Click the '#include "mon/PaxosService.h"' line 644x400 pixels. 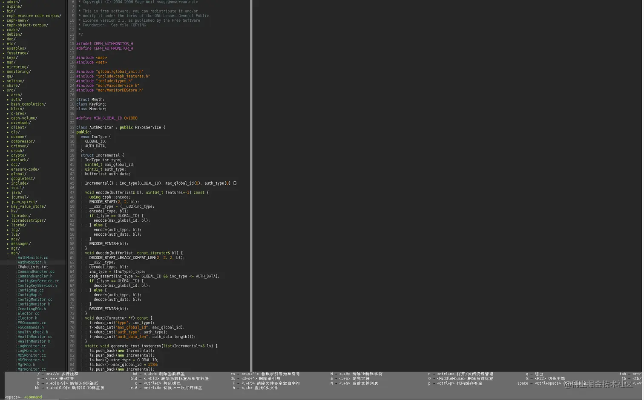(x=108, y=86)
